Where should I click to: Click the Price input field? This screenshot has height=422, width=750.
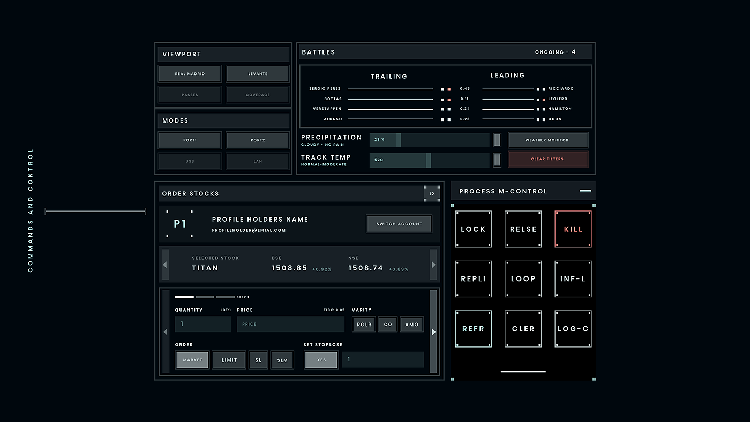click(290, 324)
